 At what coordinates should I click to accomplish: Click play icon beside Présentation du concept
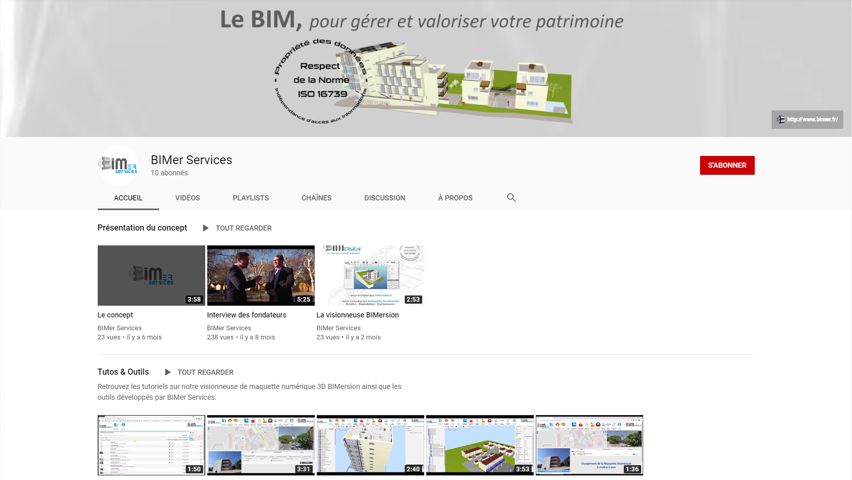[x=206, y=228]
